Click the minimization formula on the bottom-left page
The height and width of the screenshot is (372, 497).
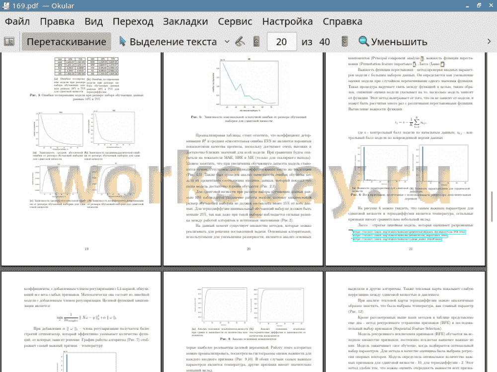coord(86,317)
